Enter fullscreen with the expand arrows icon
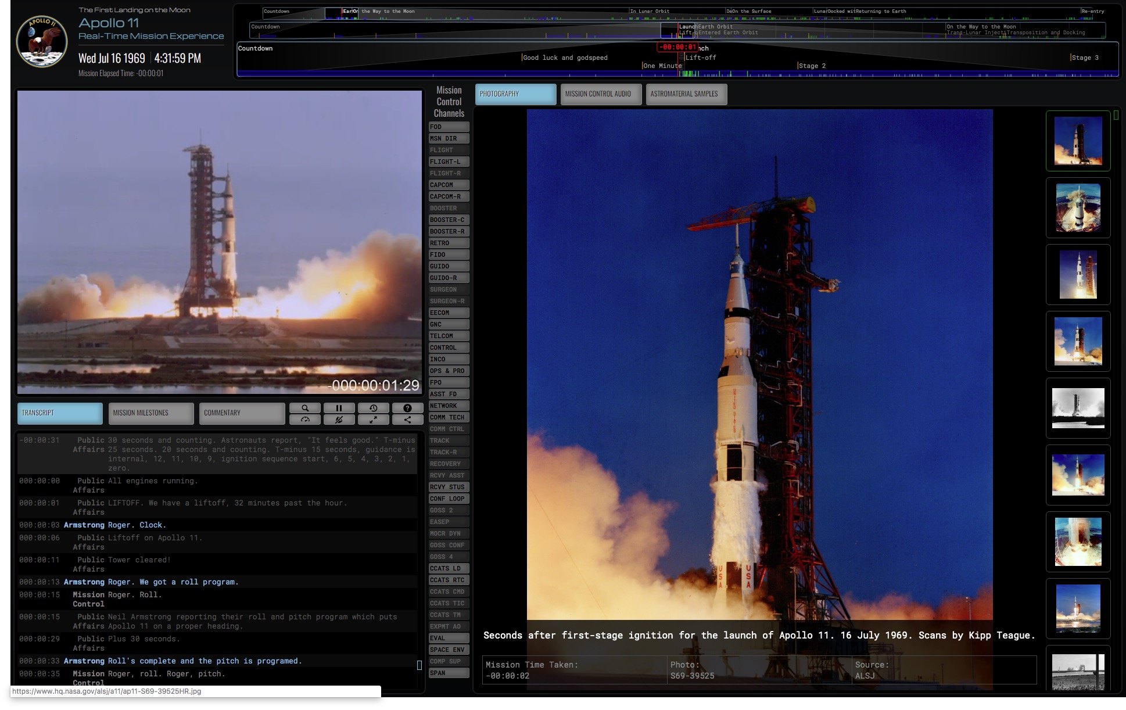Image resolution: width=1126 pixels, height=710 pixels. (x=373, y=419)
